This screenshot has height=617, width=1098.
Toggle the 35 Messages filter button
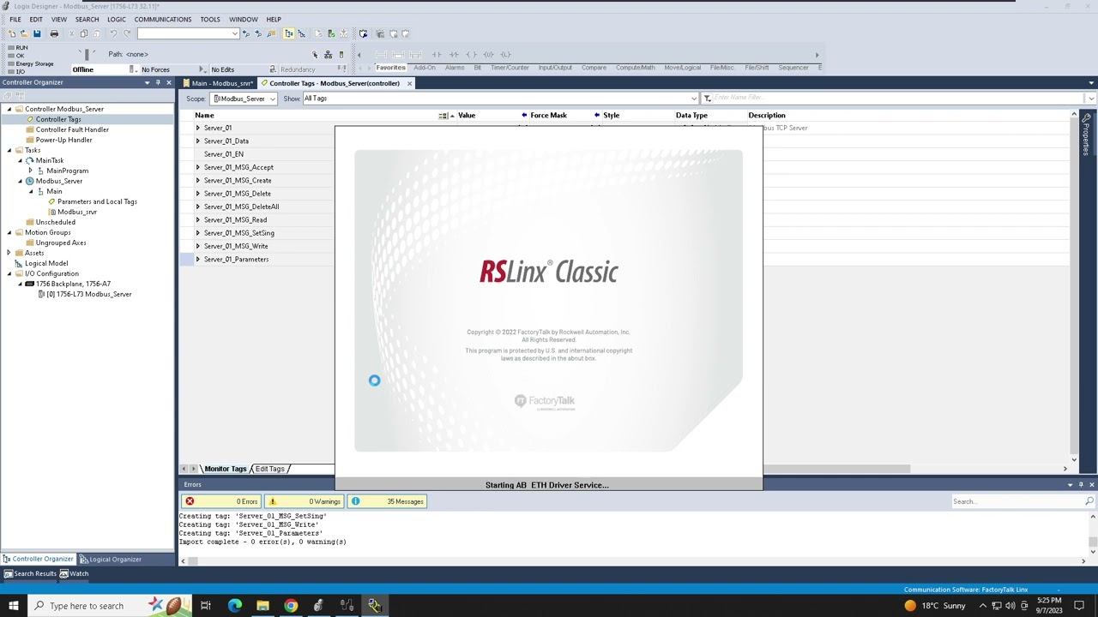(387, 501)
